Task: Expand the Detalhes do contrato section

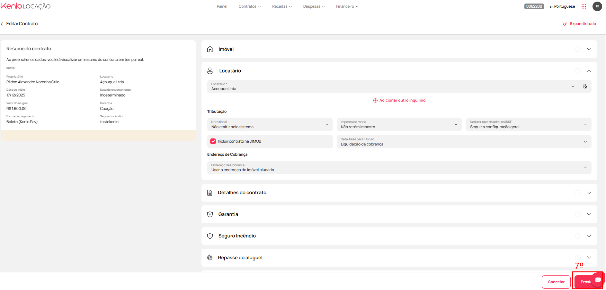Action: tap(589, 193)
